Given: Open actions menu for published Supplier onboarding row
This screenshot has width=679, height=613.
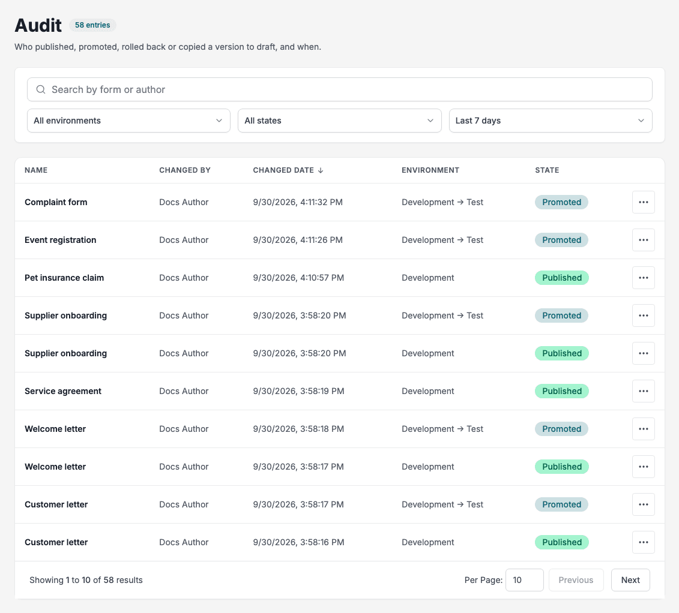Looking at the screenshot, I should click(x=643, y=353).
